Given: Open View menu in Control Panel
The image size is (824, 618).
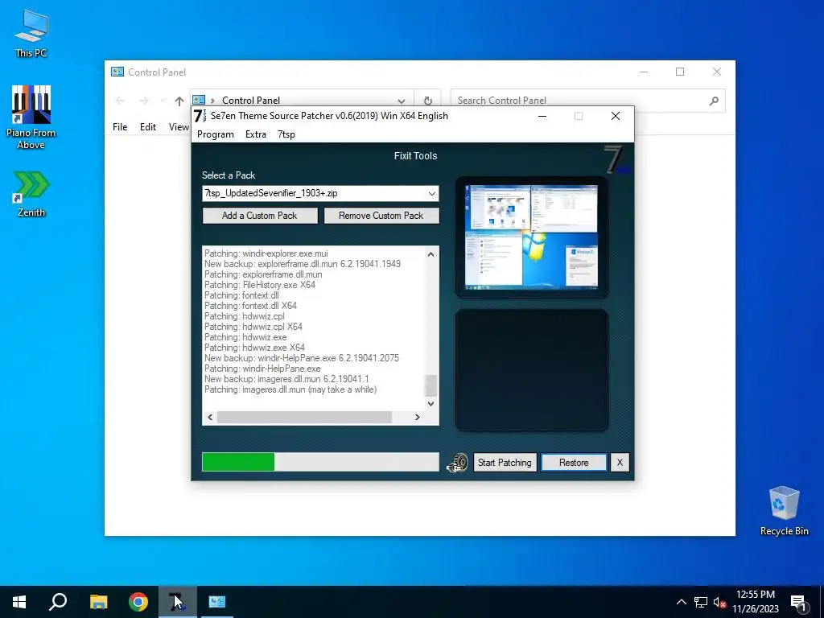Looking at the screenshot, I should (x=179, y=126).
